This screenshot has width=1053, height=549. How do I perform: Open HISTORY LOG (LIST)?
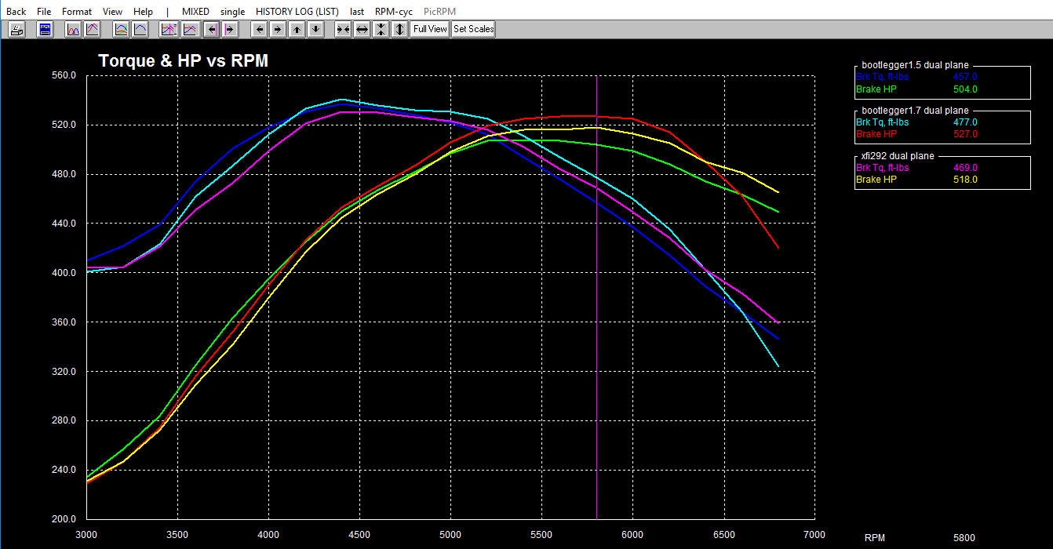(x=297, y=12)
